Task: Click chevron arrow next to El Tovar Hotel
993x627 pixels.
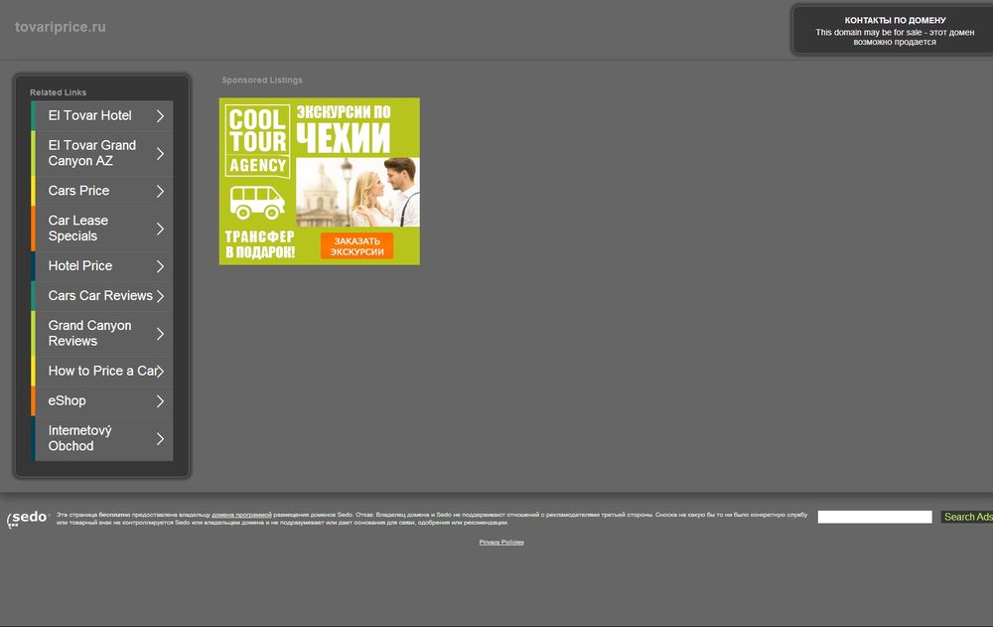Action: (x=160, y=116)
